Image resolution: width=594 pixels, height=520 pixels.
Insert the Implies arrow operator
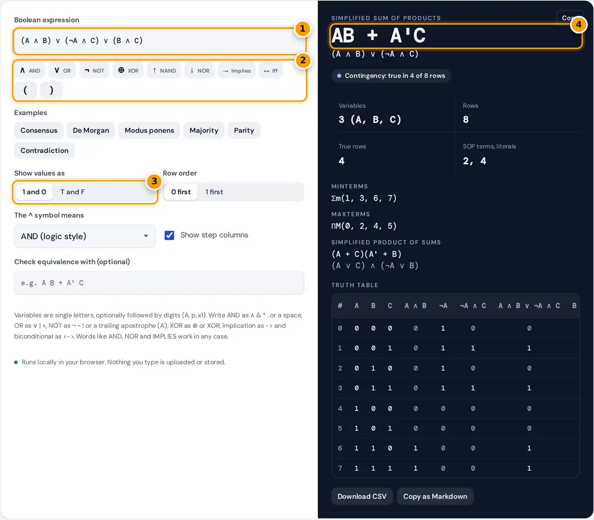[237, 71]
